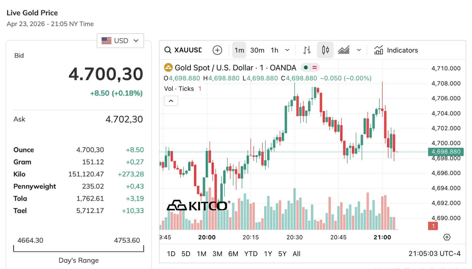This screenshot has width=472, height=269.
Task: Click the XAUUSD symbol search field
Action: (x=188, y=50)
